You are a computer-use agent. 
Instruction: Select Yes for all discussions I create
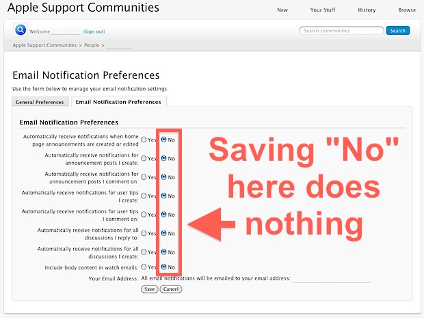144,252
